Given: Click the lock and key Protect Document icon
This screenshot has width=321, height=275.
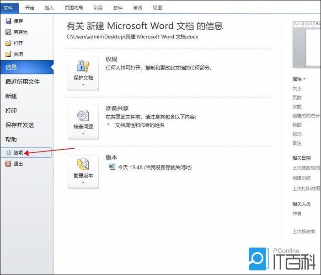Looking at the screenshot, I should click(83, 66).
